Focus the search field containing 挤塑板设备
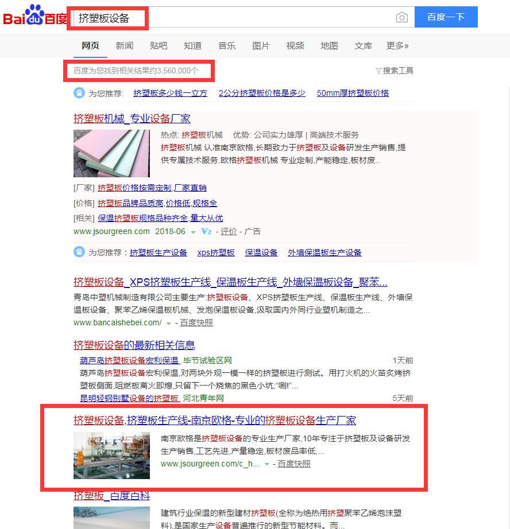Image resolution: width=510 pixels, height=529 pixels. tap(230, 18)
